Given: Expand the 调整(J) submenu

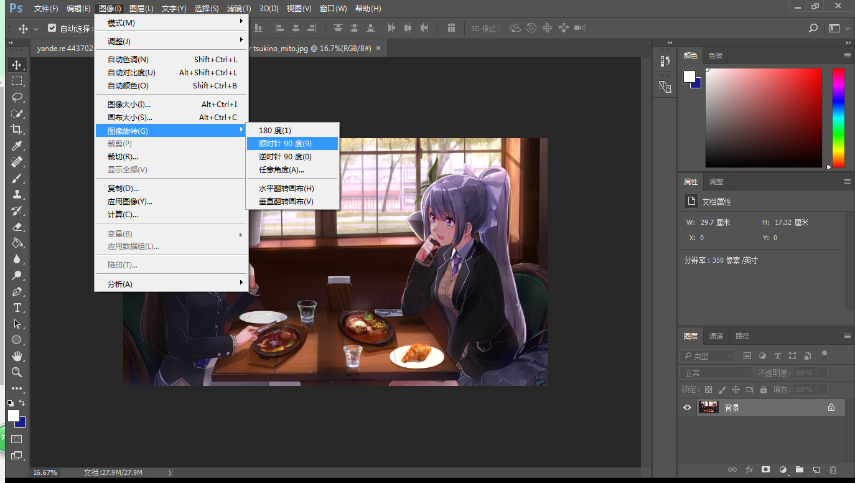Looking at the screenshot, I should (171, 41).
